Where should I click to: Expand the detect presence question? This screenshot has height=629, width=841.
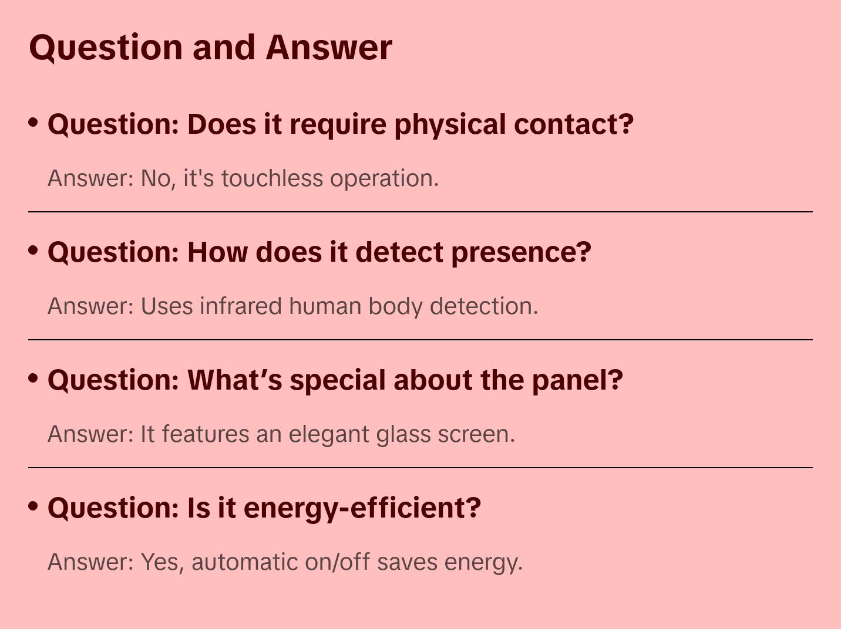coord(319,252)
